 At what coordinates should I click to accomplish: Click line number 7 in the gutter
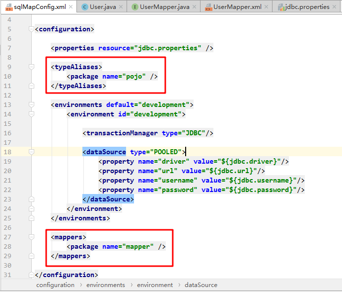click(9, 48)
